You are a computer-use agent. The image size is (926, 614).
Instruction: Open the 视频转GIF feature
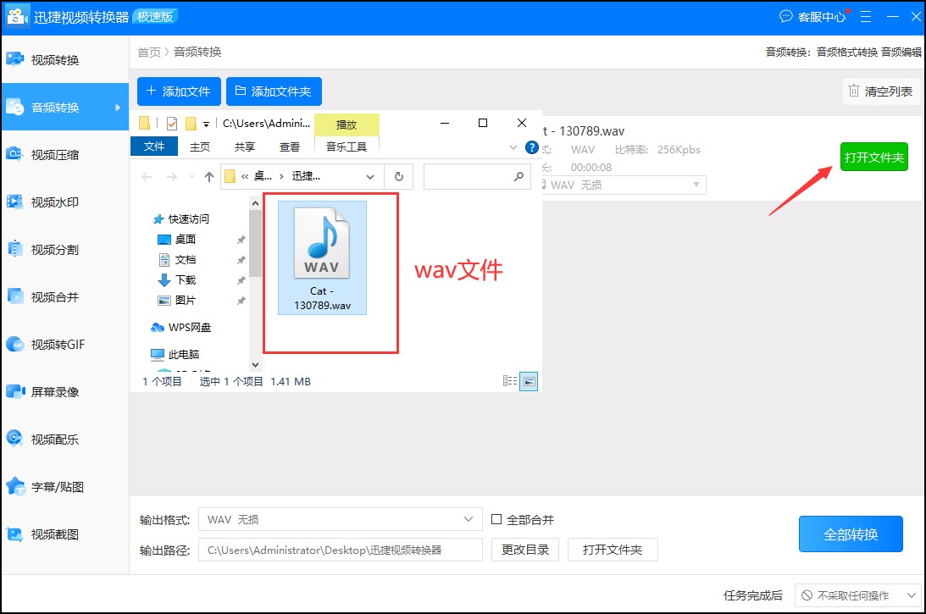point(64,344)
